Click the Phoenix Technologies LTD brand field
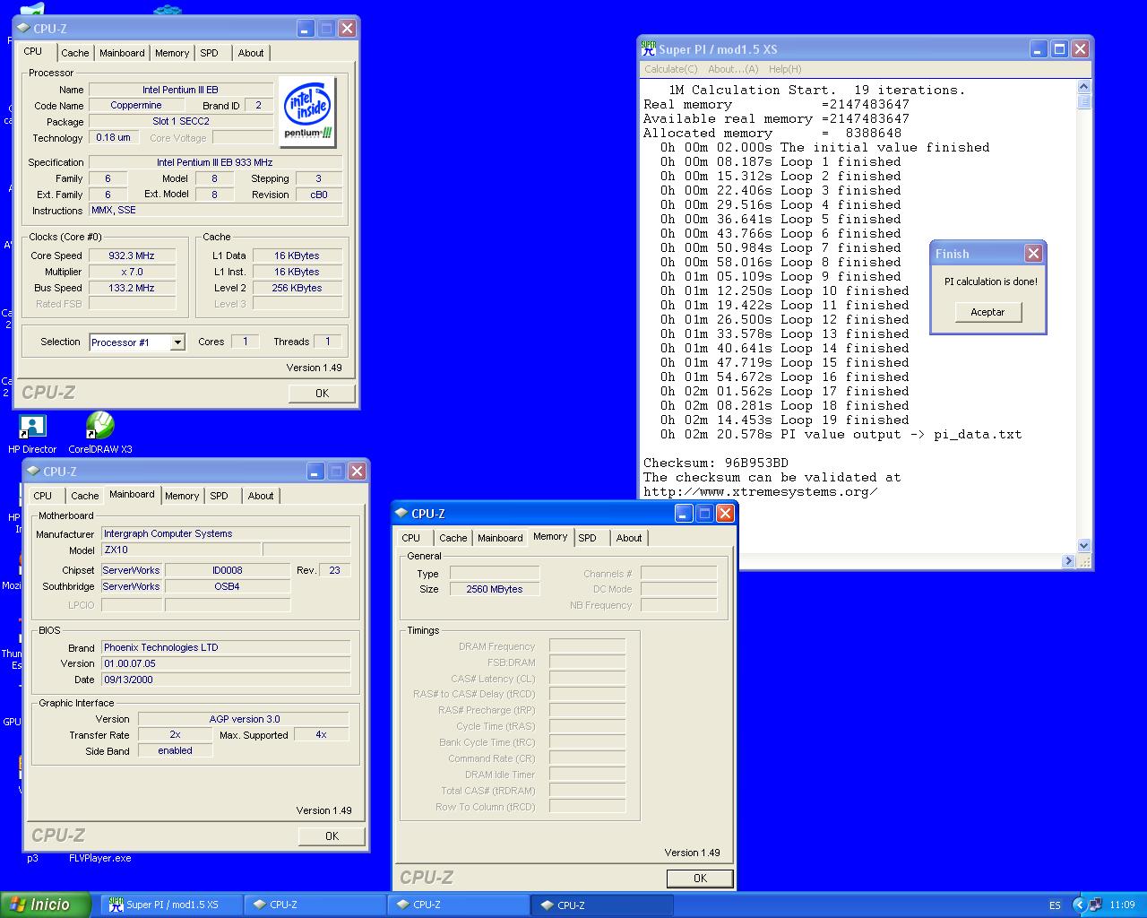 click(x=225, y=647)
